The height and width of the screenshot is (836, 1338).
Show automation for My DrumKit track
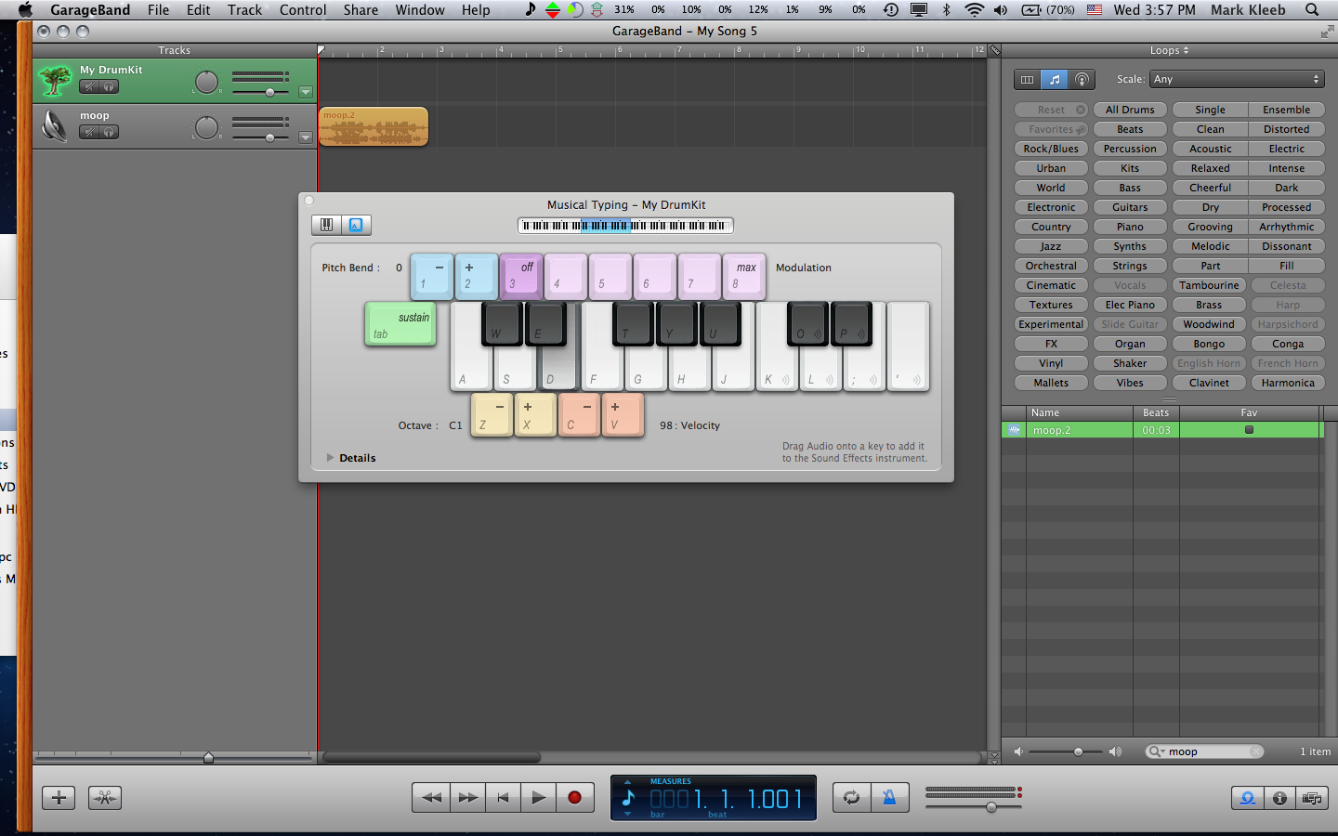click(306, 92)
